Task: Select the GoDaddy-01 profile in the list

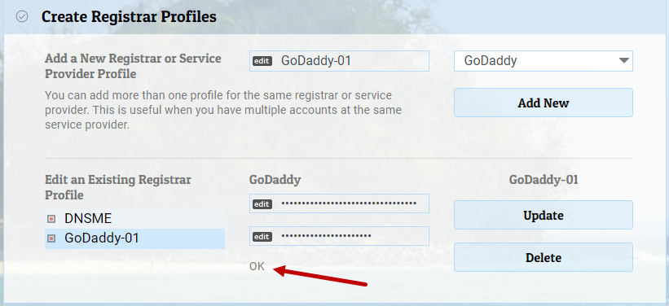Action: [134, 238]
